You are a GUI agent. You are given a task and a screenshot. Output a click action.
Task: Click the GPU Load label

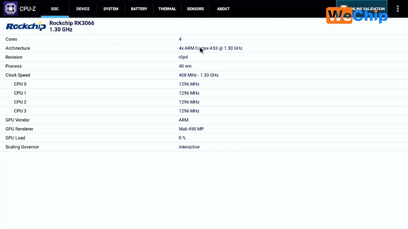[x=15, y=138]
